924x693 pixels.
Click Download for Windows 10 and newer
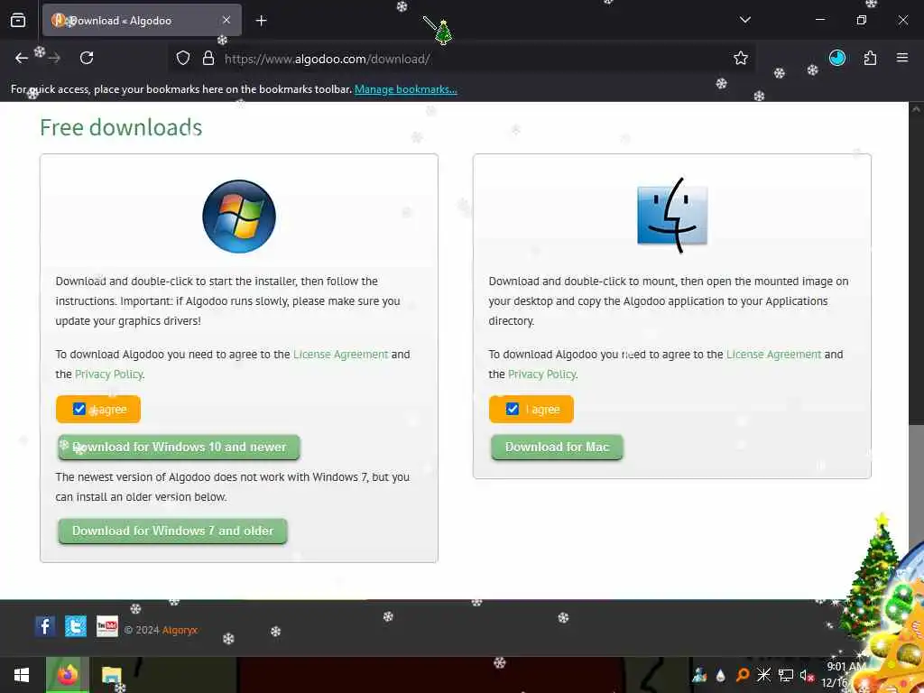tap(180, 448)
